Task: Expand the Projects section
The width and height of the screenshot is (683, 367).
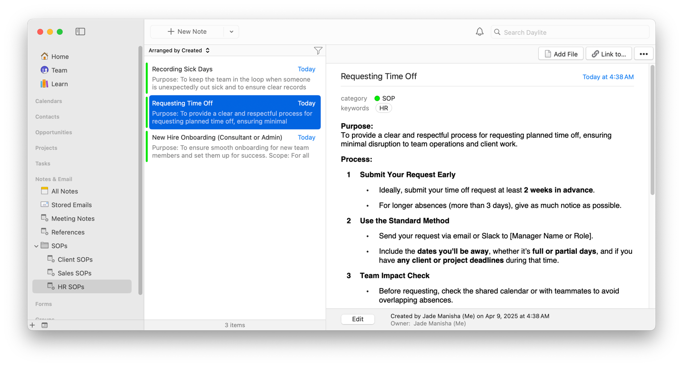Action: (x=46, y=148)
